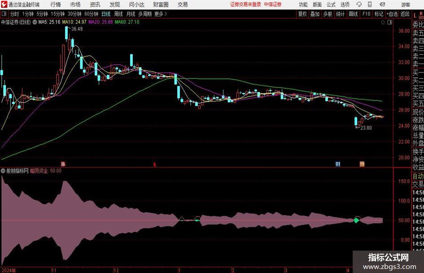Screen dimensions: 424x273
Task: Switch to the 1分钟 period tab
Action: [x=28, y=14]
